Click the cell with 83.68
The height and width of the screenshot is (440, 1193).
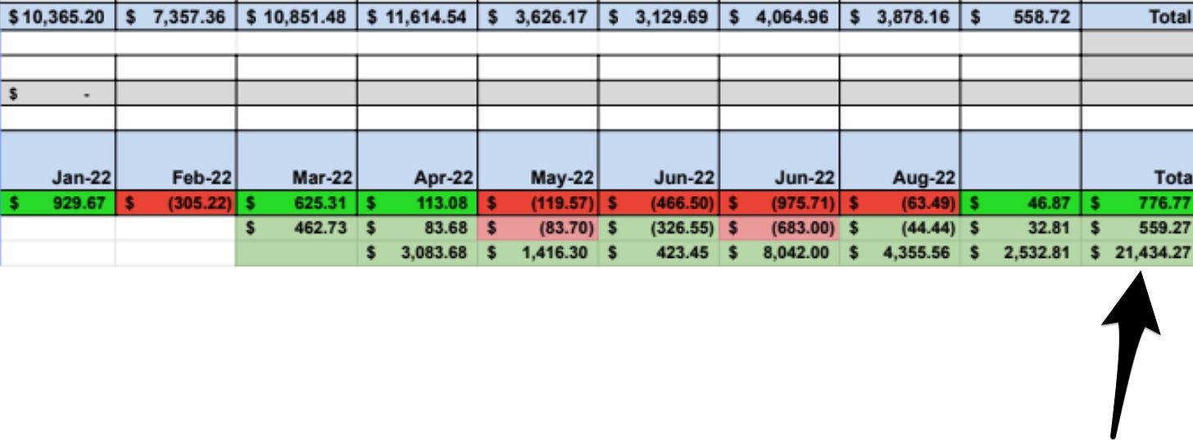point(417,228)
